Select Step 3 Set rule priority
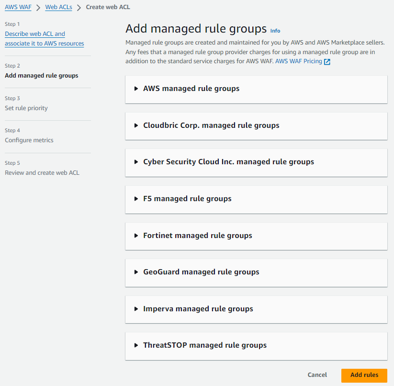Image resolution: width=394 pixels, height=386 pixels. tap(26, 108)
